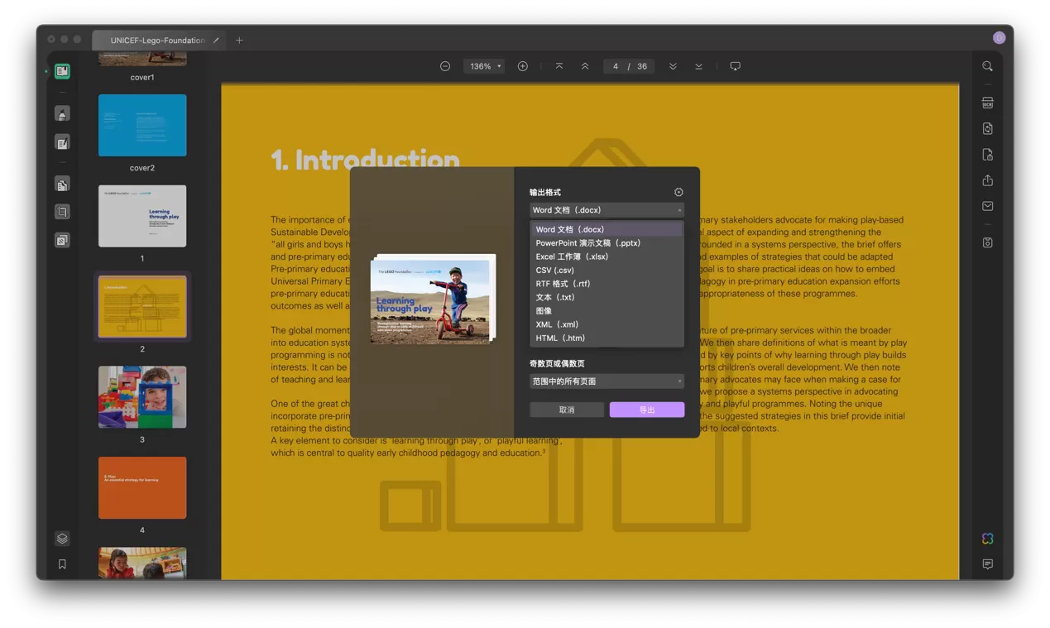This screenshot has height=628, width=1050.
Task: Select page 3 thumbnail with toy blocks
Action: [x=142, y=397]
